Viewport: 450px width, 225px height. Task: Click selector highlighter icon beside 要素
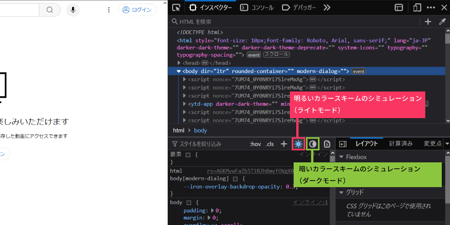(188, 154)
